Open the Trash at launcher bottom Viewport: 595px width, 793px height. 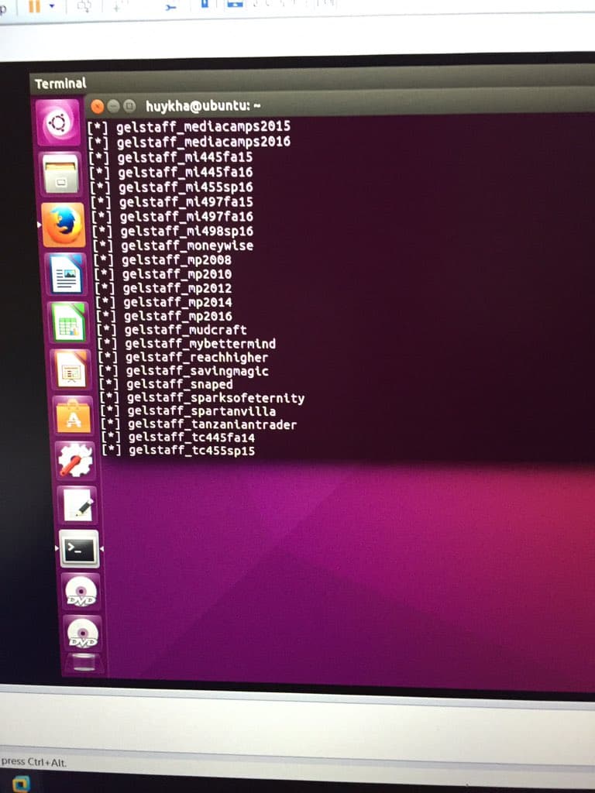[x=84, y=663]
